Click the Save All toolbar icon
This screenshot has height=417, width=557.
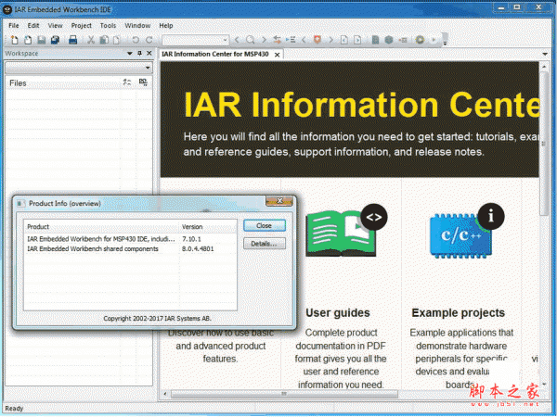click(55, 40)
